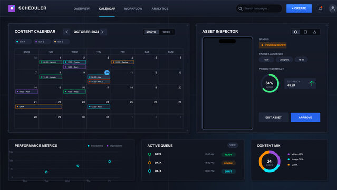
Task: Open the user profile avatar
Action: pos(333,8)
